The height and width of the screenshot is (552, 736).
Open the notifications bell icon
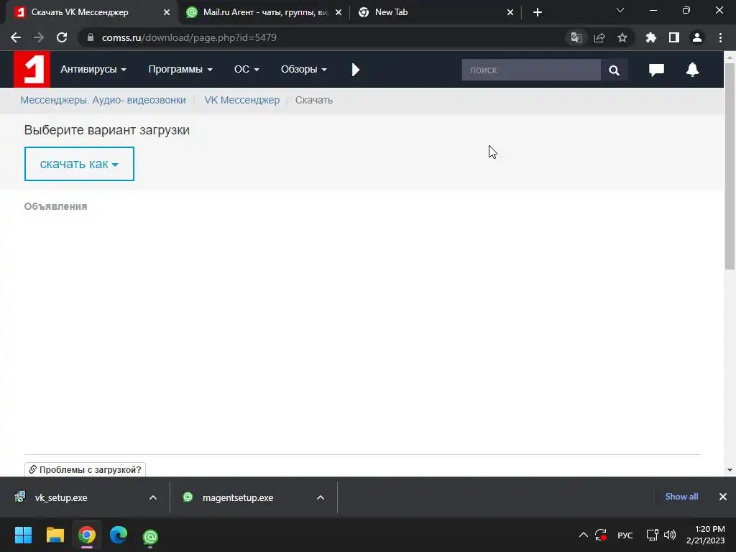point(692,70)
